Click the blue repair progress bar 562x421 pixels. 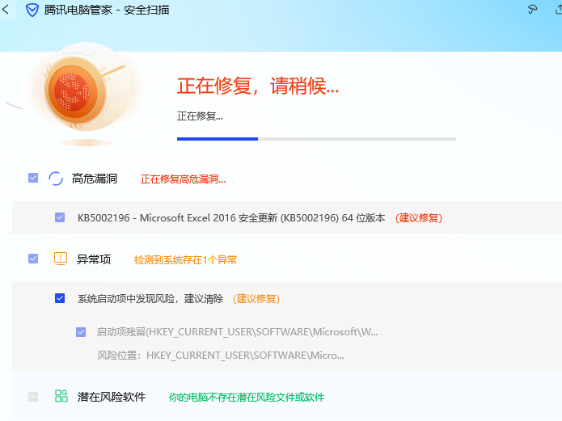tap(316, 139)
